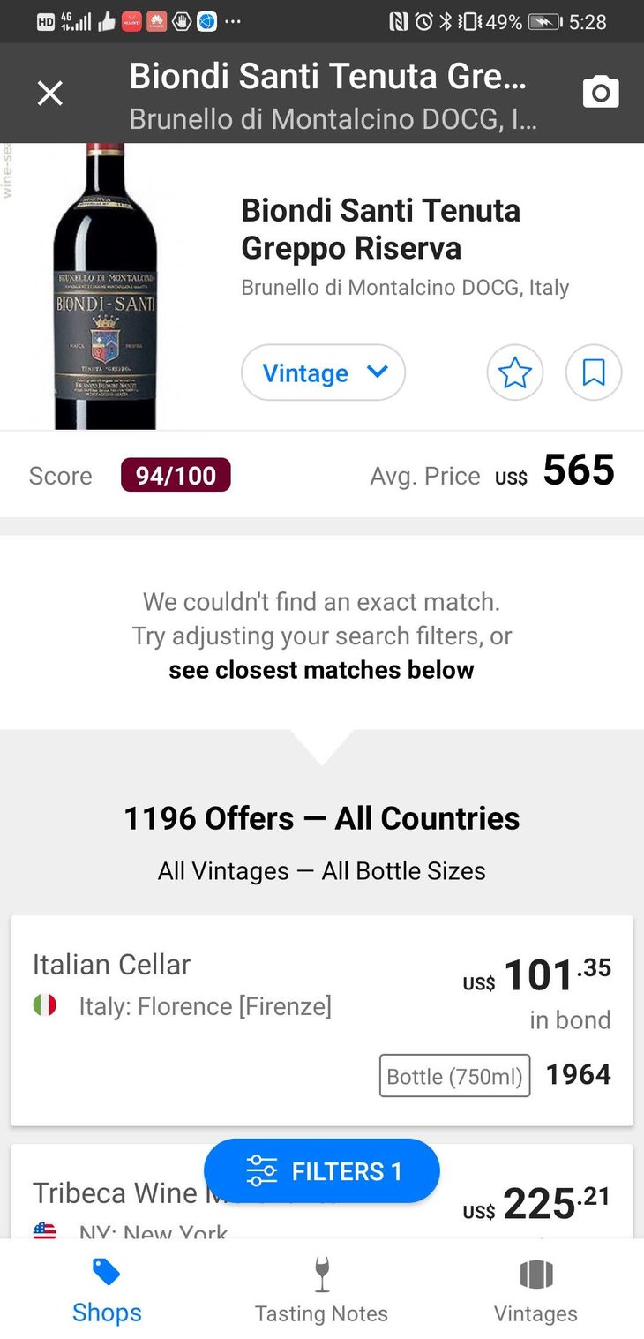Tap the Bottle (750ml) size tag
644x1339 pixels.
454,1076
